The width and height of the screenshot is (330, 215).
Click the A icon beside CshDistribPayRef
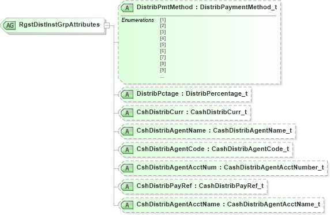pos(127,187)
